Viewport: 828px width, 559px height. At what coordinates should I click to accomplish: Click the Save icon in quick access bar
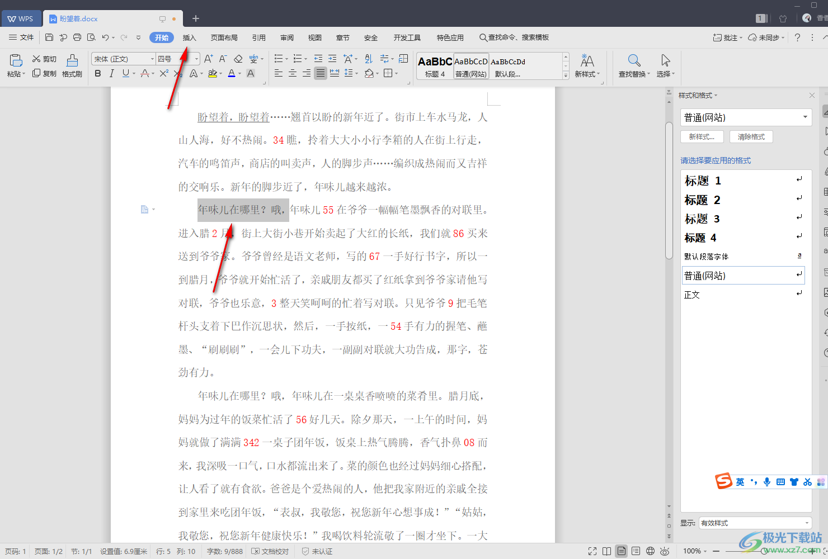49,37
